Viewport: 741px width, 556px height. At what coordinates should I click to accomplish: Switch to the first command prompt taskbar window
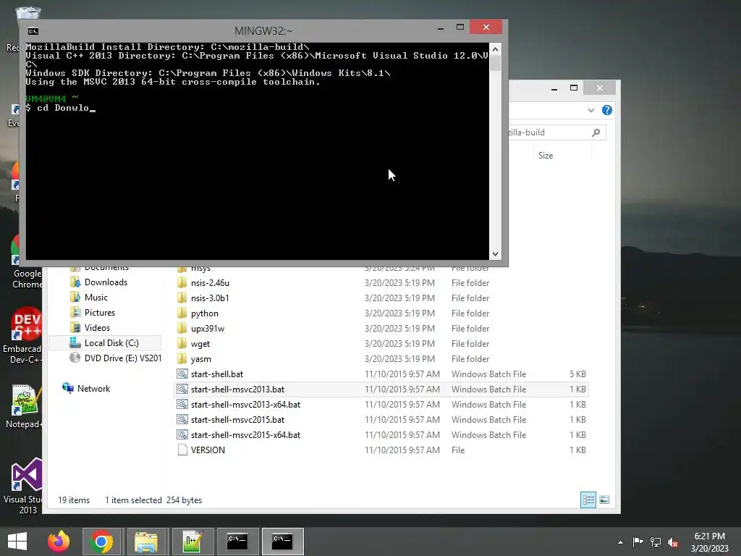tap(237, 542)
